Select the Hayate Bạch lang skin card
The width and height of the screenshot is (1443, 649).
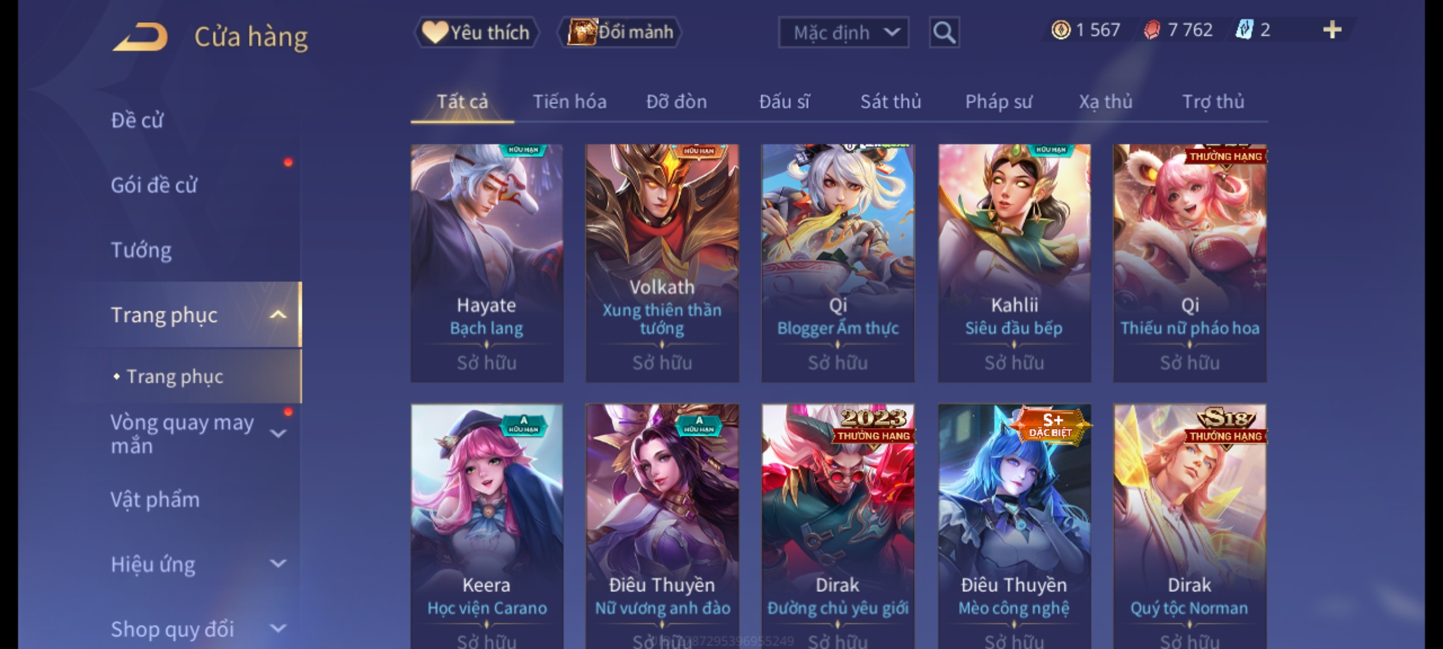coord(487,263)
